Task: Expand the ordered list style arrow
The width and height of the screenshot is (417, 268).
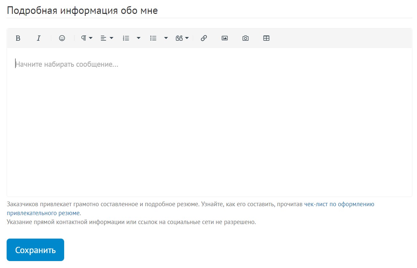Action: (139, 38)
